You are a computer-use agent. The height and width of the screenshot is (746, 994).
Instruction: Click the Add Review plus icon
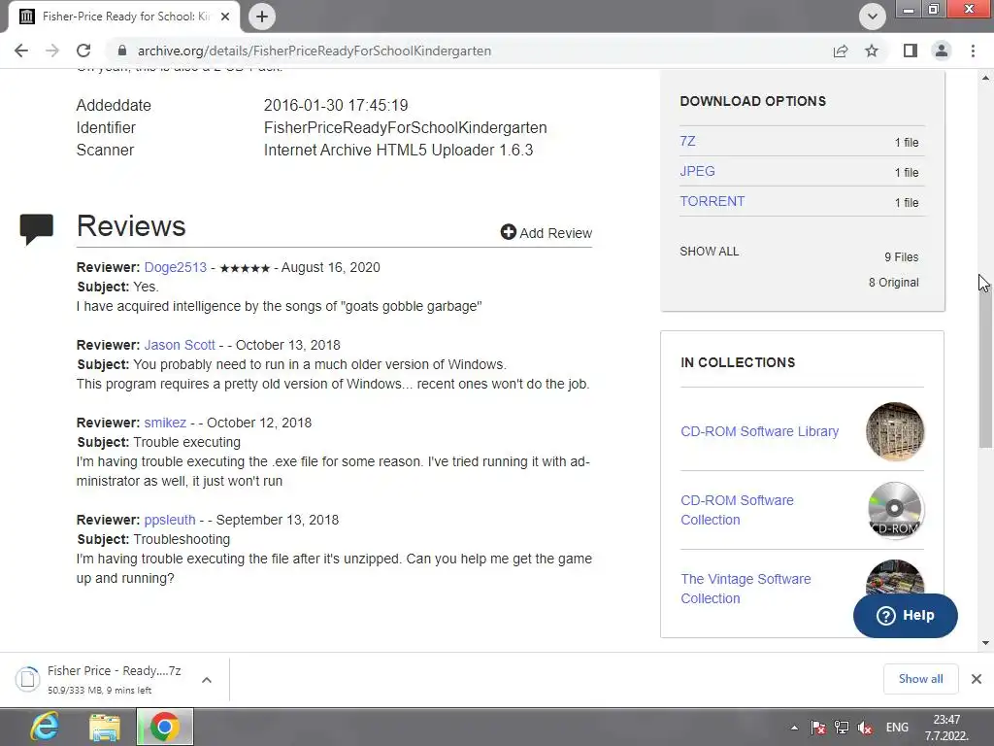tap(508, 232)
